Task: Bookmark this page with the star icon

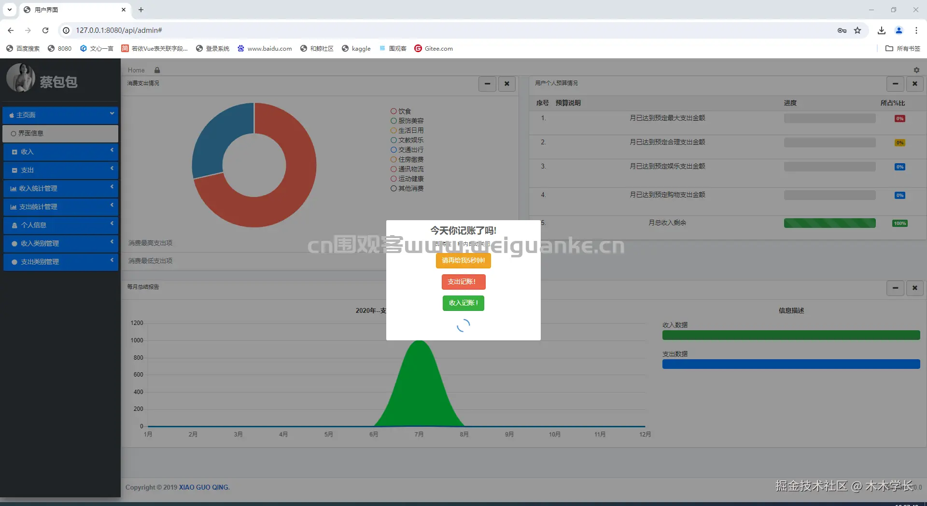Action: [857, 30]
